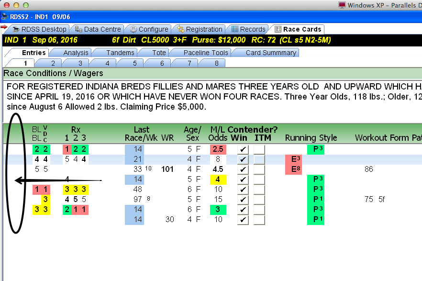Uncheck Win for the yellow 4 odds row
The width and height of the screenshot is (422, 281).
click(243, 180)
